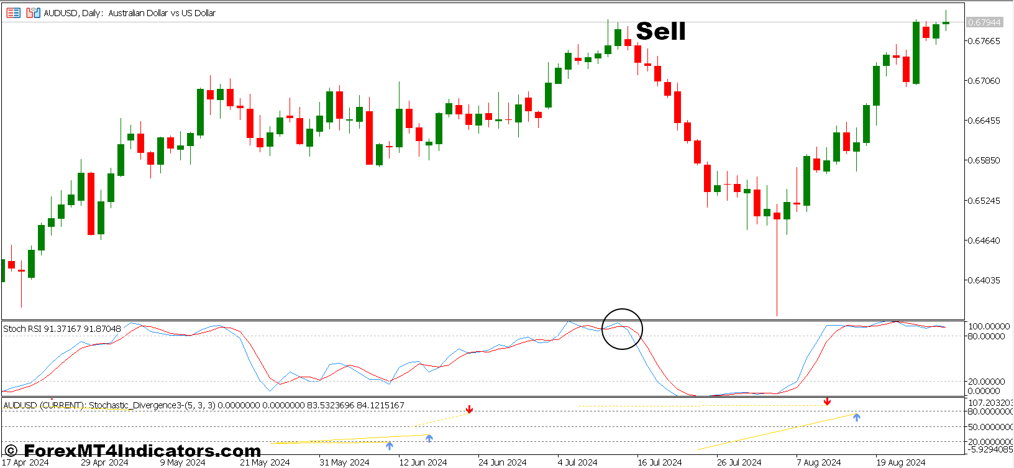Click the black circle on Stoch RSI

click(x=622, y=329)
